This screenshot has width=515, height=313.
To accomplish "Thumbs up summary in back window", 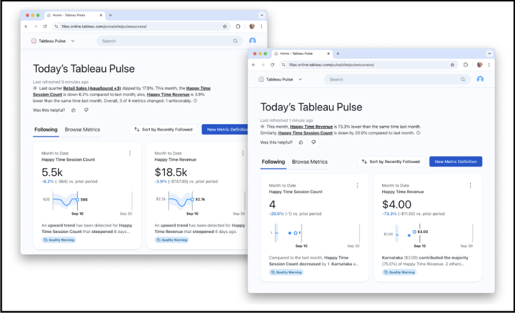I will pos(74,110).
